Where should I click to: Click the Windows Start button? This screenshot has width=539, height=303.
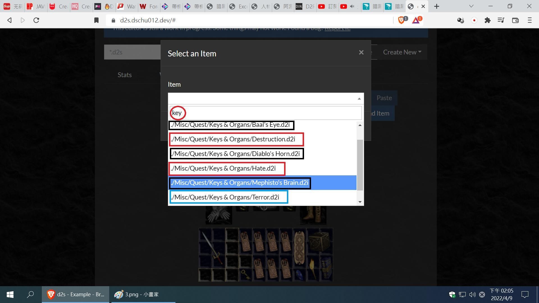(10, 294)
